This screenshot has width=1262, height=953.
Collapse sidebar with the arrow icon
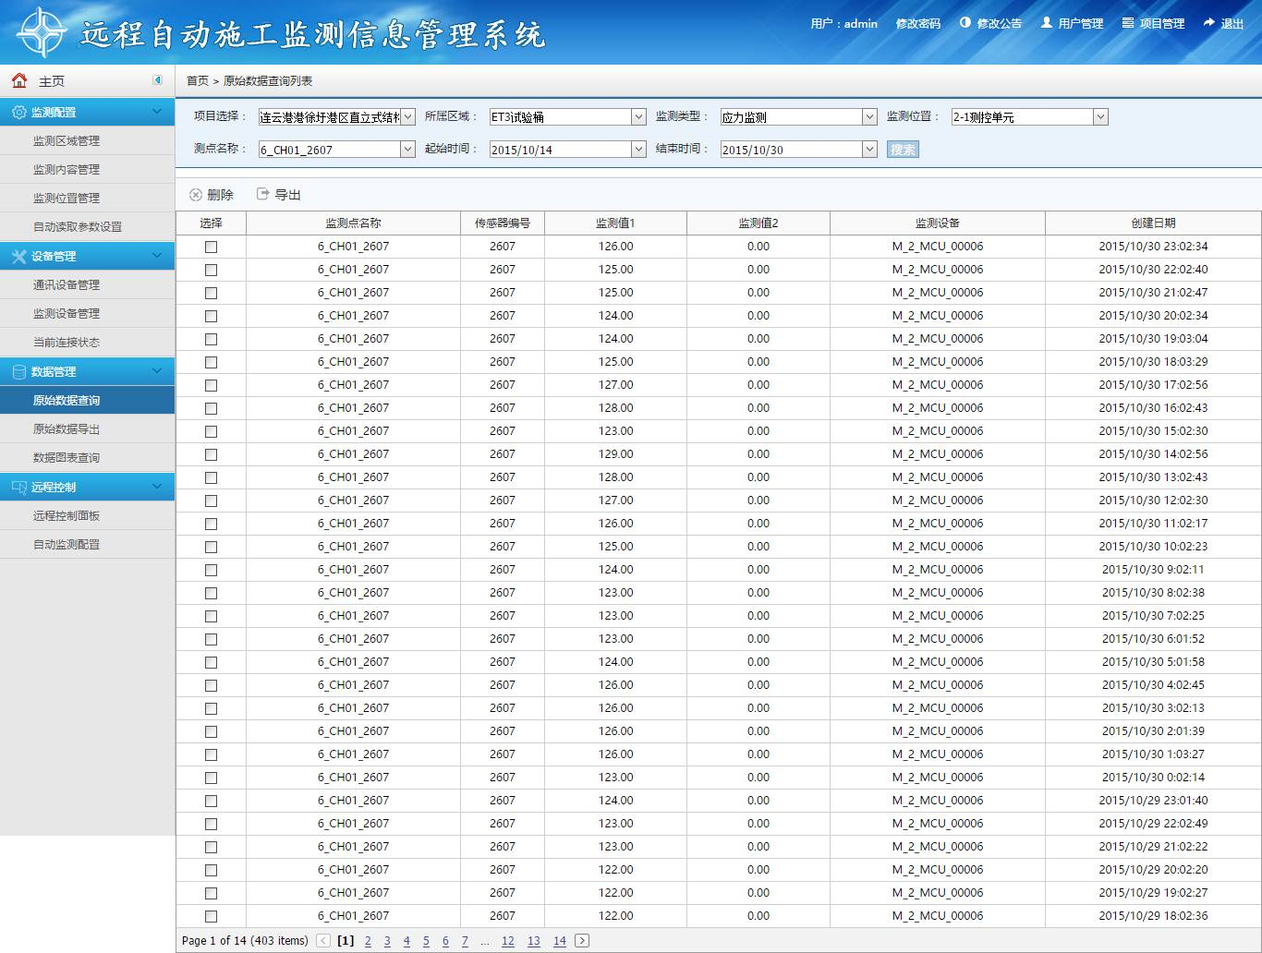[158, 80]
